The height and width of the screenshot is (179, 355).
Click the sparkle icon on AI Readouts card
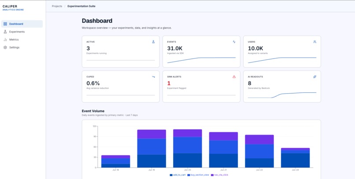(315, 77)
